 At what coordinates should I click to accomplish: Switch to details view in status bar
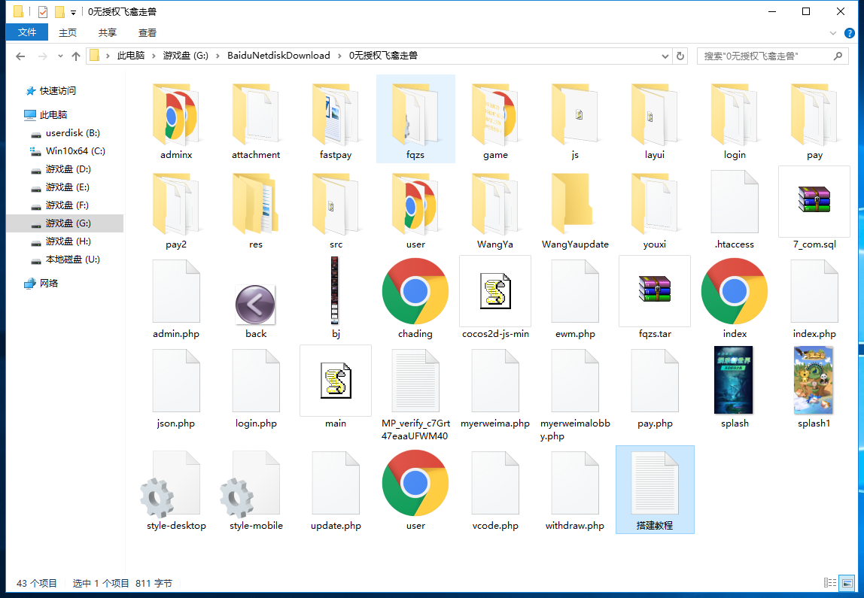[830, 583]
